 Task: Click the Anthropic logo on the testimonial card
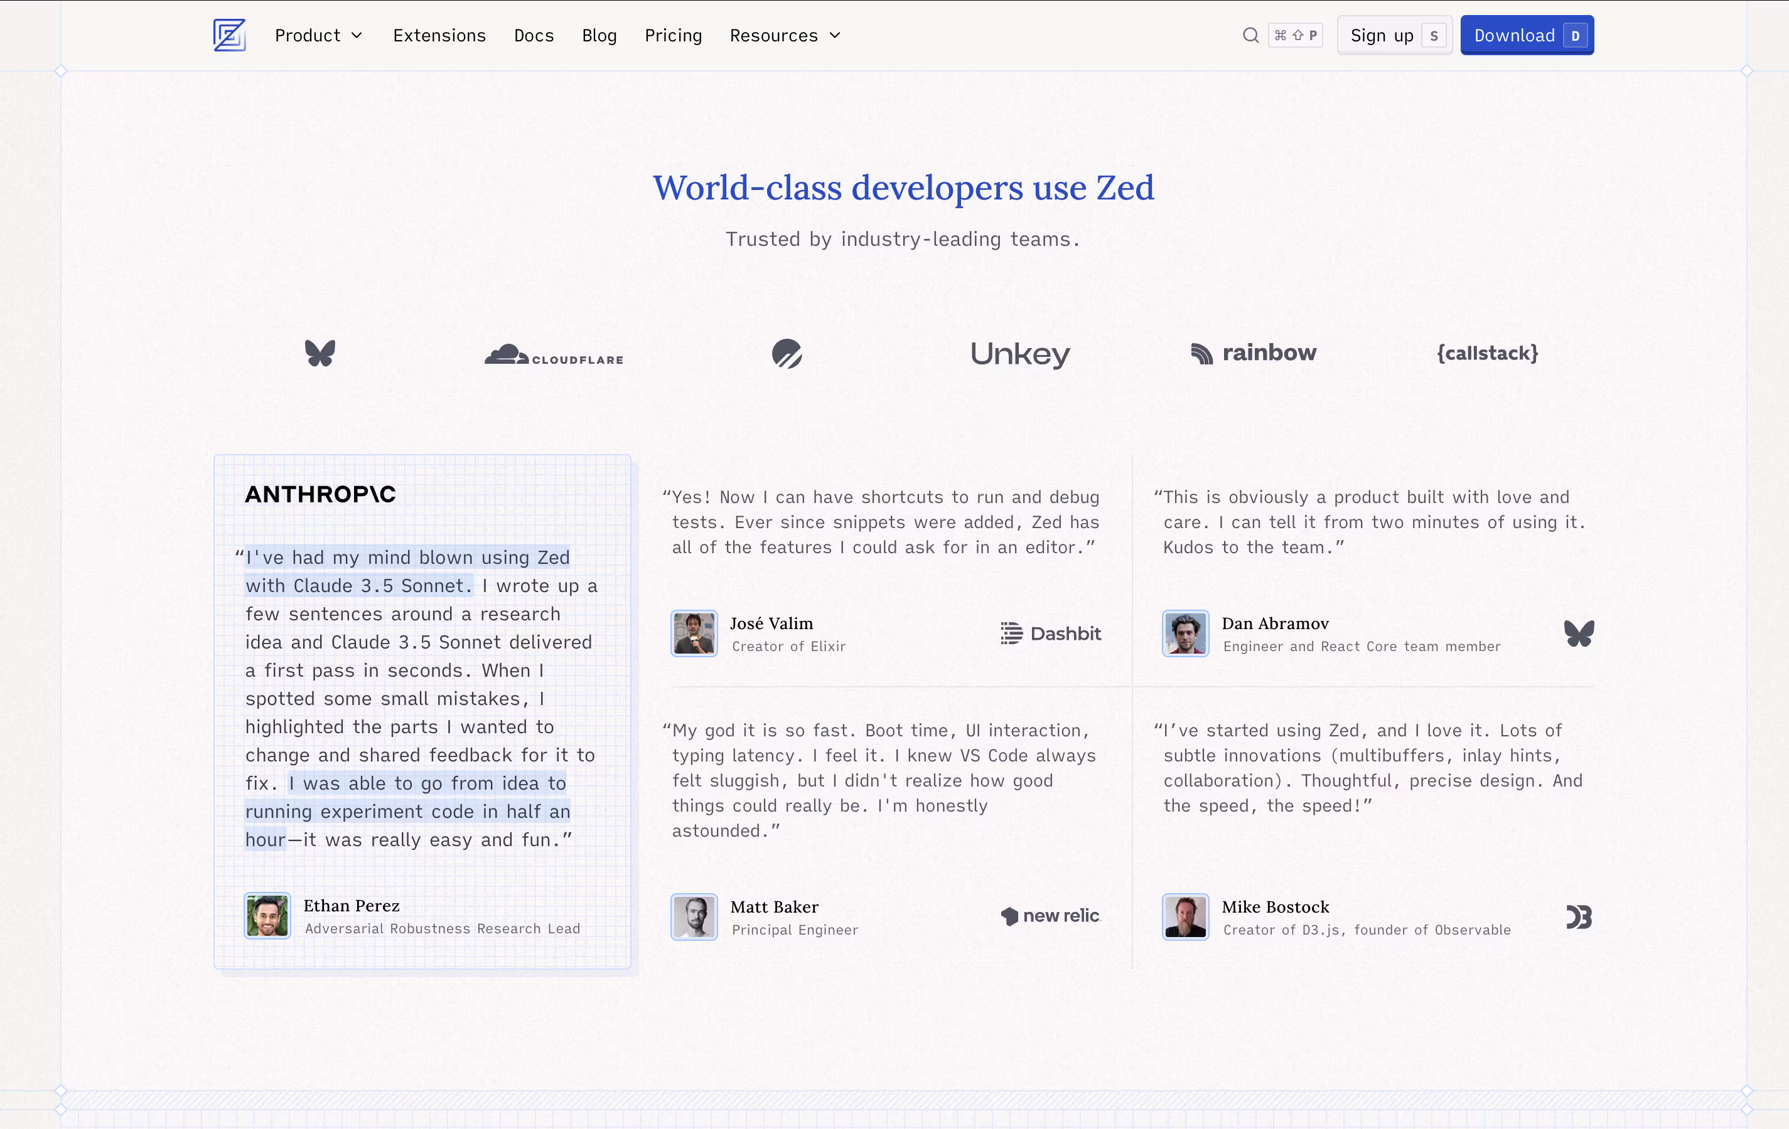click(320, 494)
